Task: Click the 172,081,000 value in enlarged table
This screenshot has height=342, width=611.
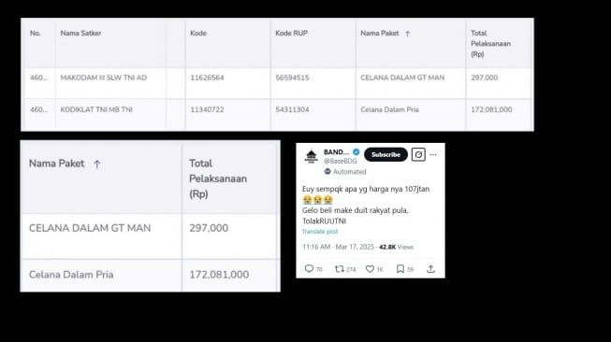Action: 219,275
